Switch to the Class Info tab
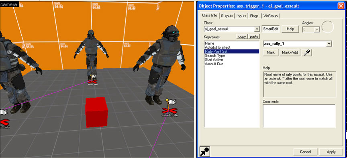Screen dimensions: 347x158 click(x=210, y=16)
